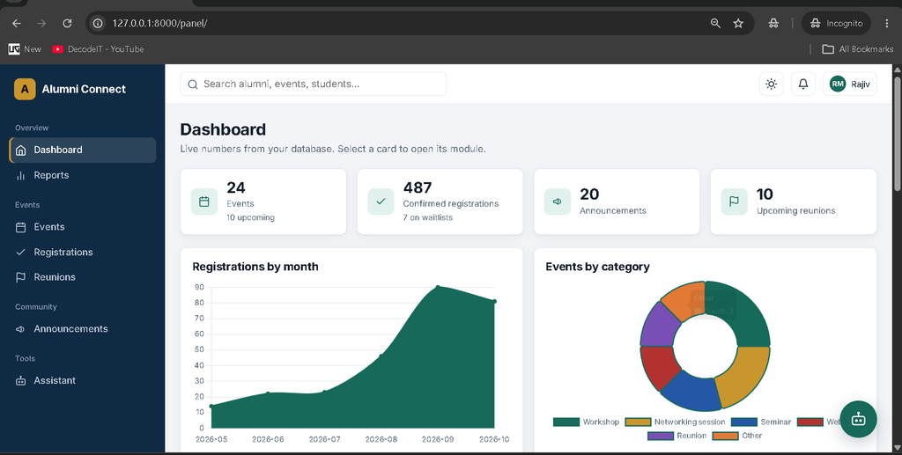902x455 pixels.
Task: Click the Announcements megaphone sidebar icon
Action: click(x=21, y=329)
